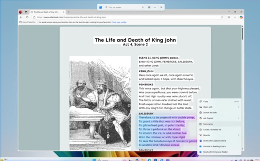Click highlighted line Therefore, to be possess'd
Image resolution: width=260 pixels, height=161 pixels.
coord(167,118)
